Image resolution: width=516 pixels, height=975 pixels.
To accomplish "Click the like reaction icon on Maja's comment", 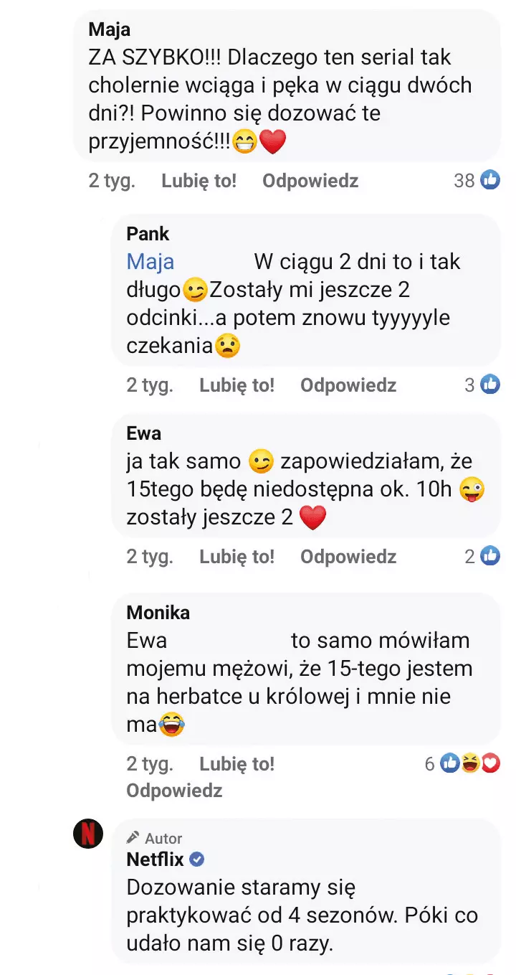I will click(490, 180).
